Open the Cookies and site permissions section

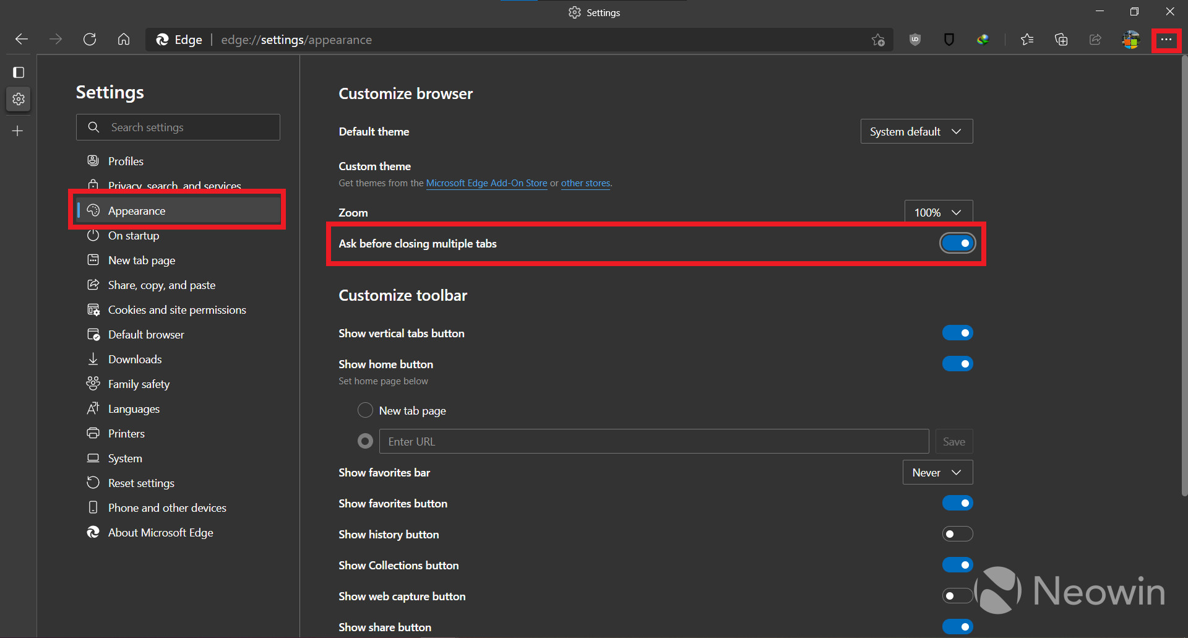tap(177, 309)
